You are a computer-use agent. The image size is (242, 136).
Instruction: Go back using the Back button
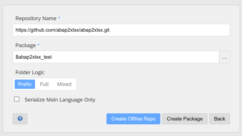[x=219, y=119]
